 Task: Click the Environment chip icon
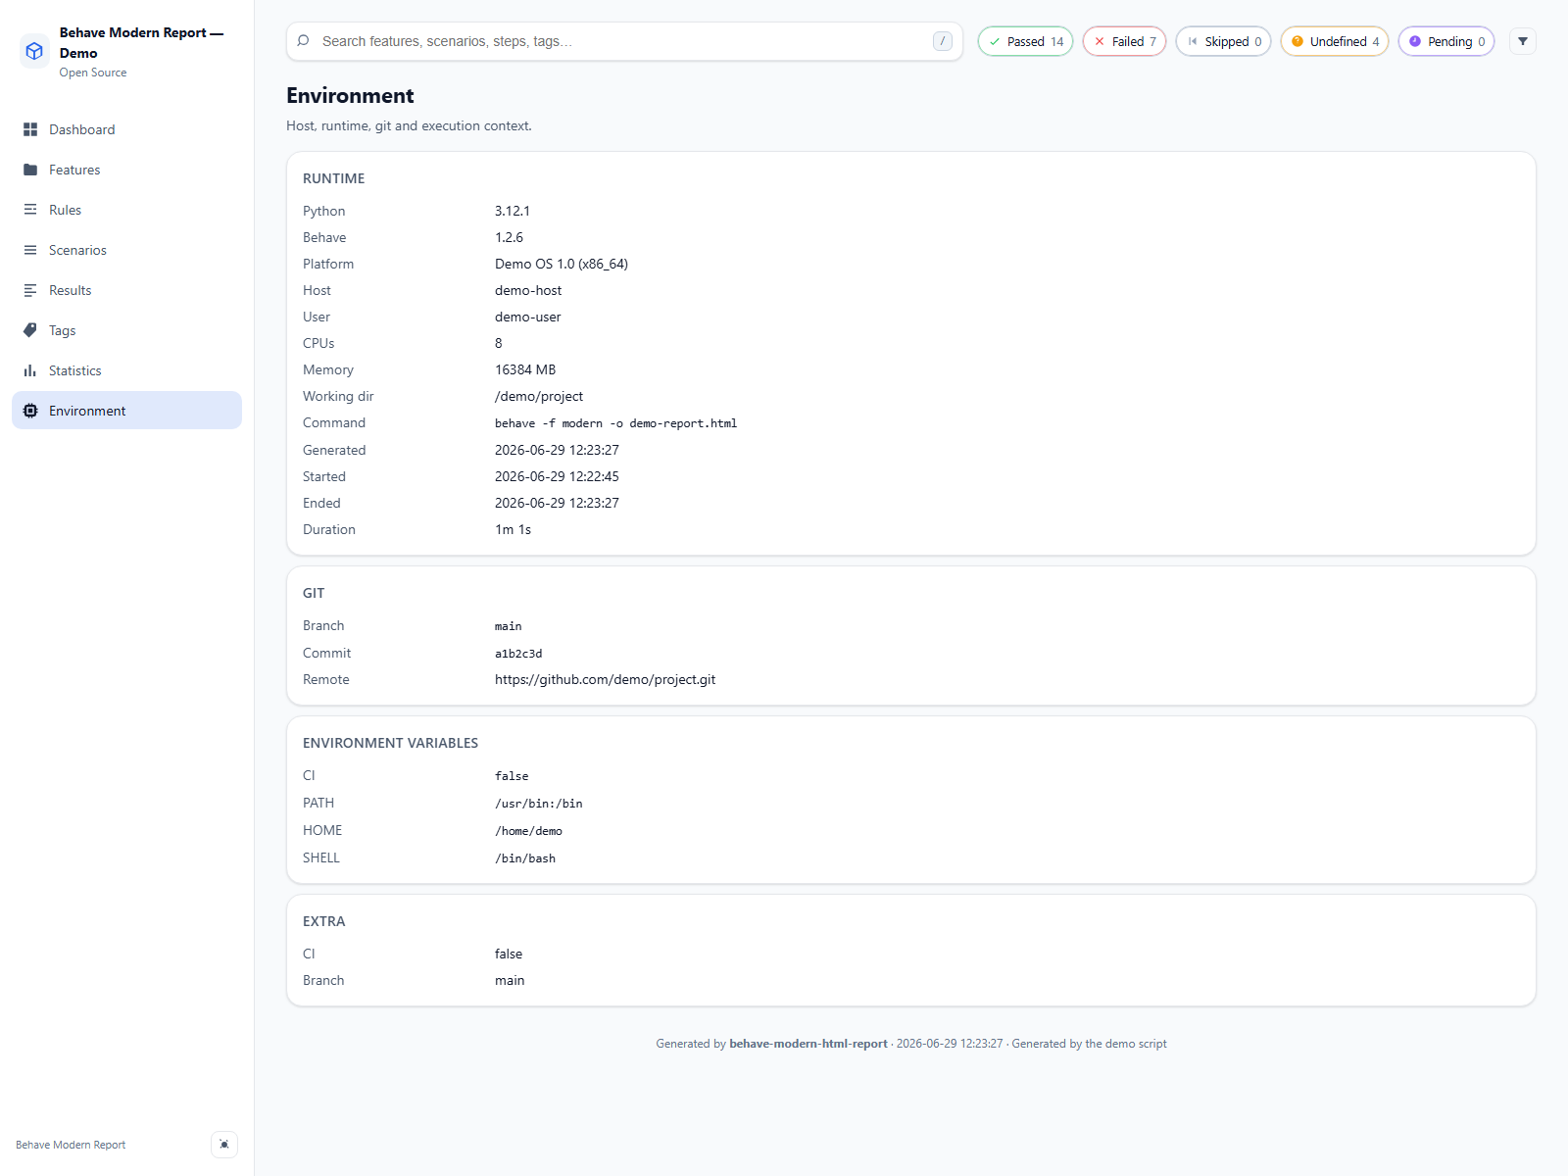[30, 411]
